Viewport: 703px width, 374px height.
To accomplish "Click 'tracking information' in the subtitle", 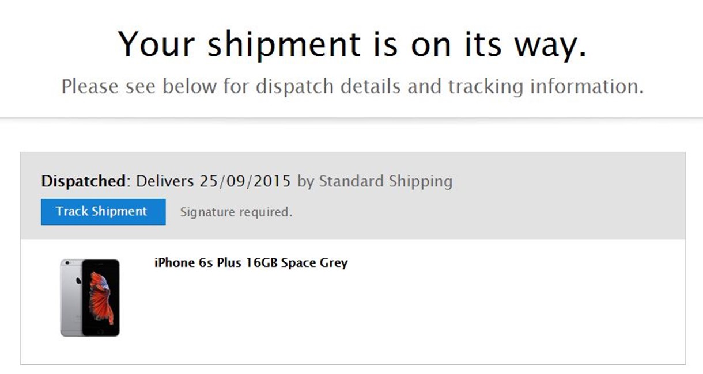I will click(x=545, y=87).
